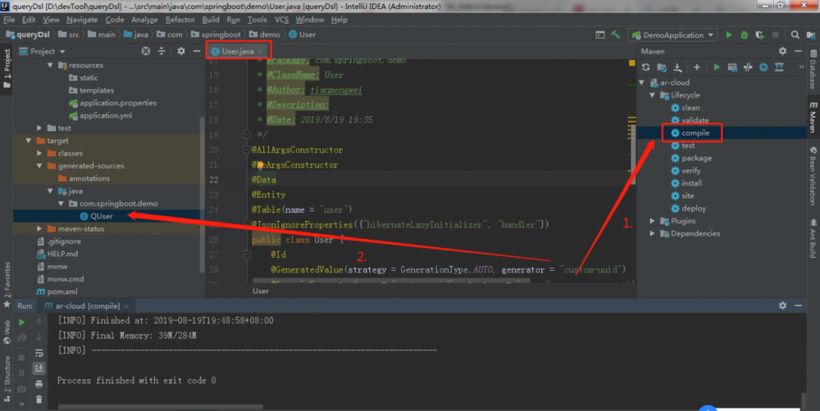The image size is (820, 411).
Task: Start debugging with the bug icon
Action: pos(745,35)
